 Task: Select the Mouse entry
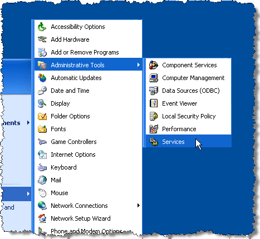(89, 193)
